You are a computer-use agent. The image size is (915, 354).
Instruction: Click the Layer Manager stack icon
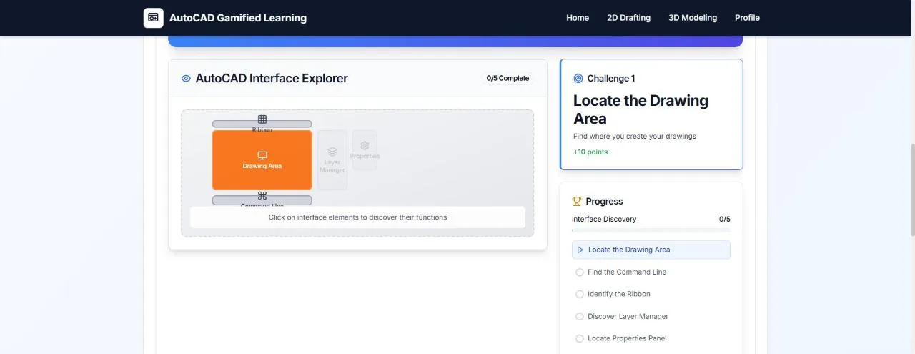pos(332,152)
